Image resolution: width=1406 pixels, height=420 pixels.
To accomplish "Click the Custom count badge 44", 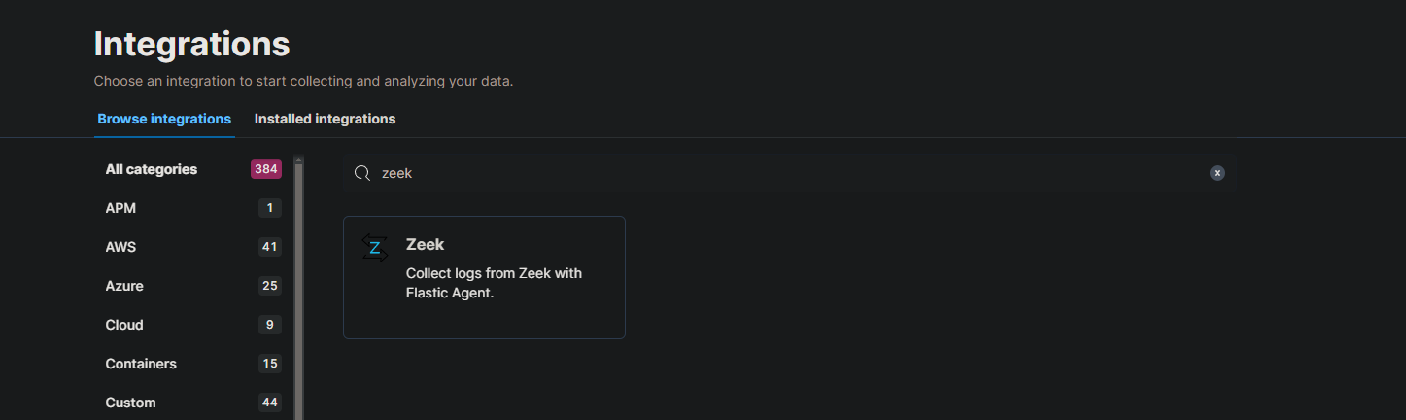I will [269, 402].
